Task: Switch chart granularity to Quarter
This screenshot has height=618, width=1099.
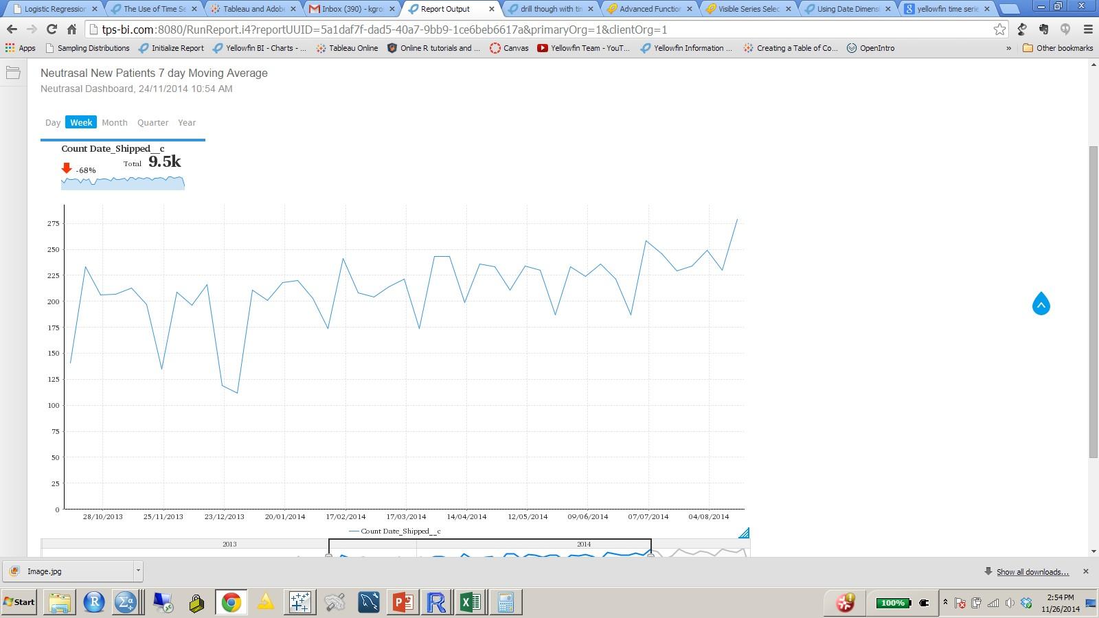Action: (x=152, y=122)
